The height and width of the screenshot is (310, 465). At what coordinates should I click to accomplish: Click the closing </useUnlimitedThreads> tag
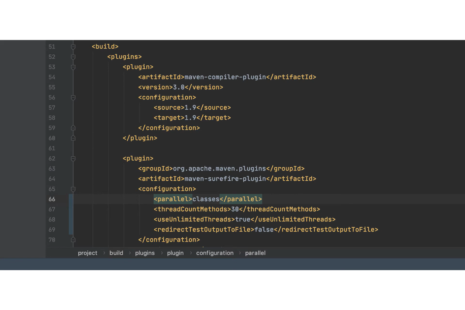pos(293,220)
